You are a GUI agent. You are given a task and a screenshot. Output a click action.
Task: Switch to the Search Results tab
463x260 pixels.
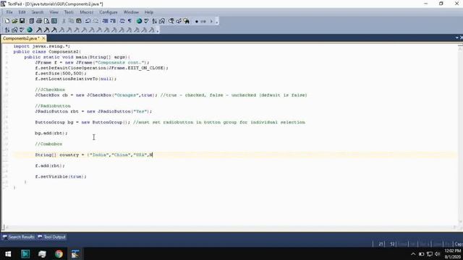[x=19, y=237]
